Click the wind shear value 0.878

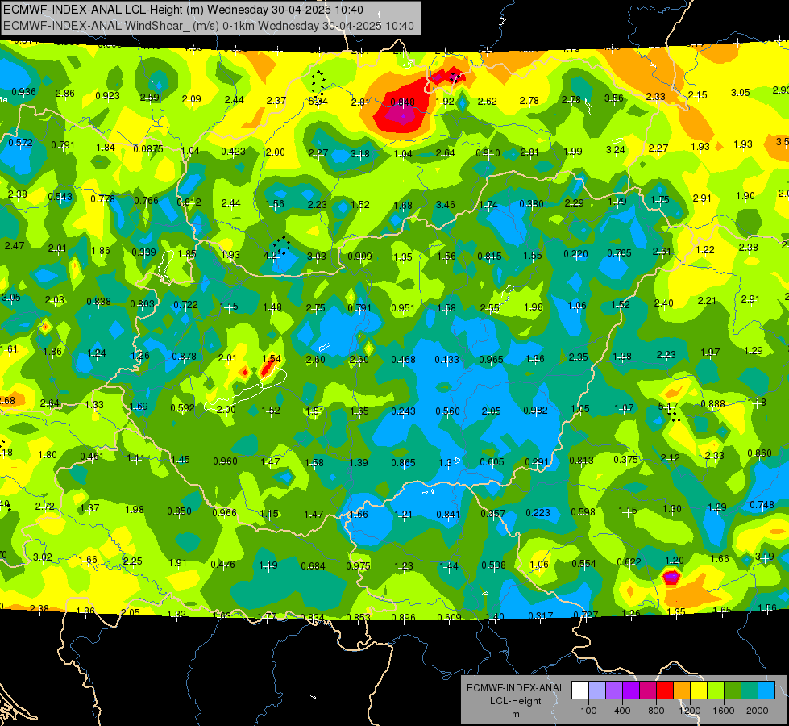[x=185, y=357]
